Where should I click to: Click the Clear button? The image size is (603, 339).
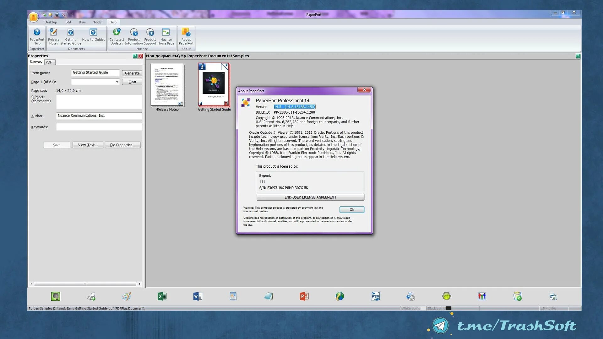[x=132, y=82]
